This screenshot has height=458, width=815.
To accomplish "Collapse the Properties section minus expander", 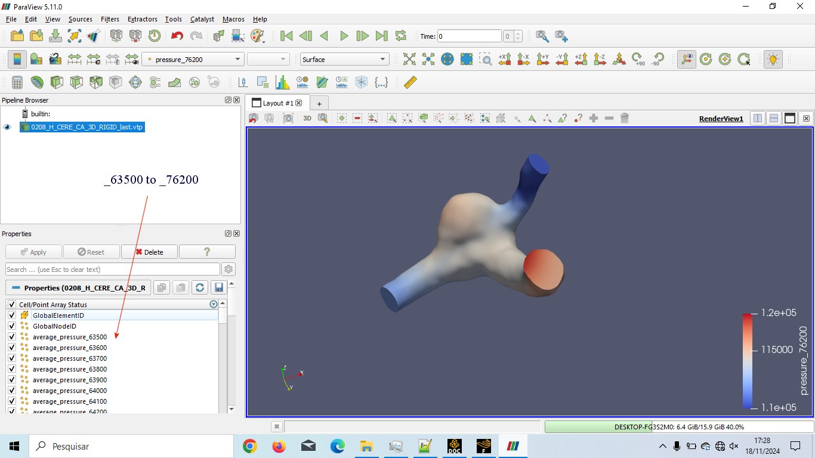I will (16, 287).
